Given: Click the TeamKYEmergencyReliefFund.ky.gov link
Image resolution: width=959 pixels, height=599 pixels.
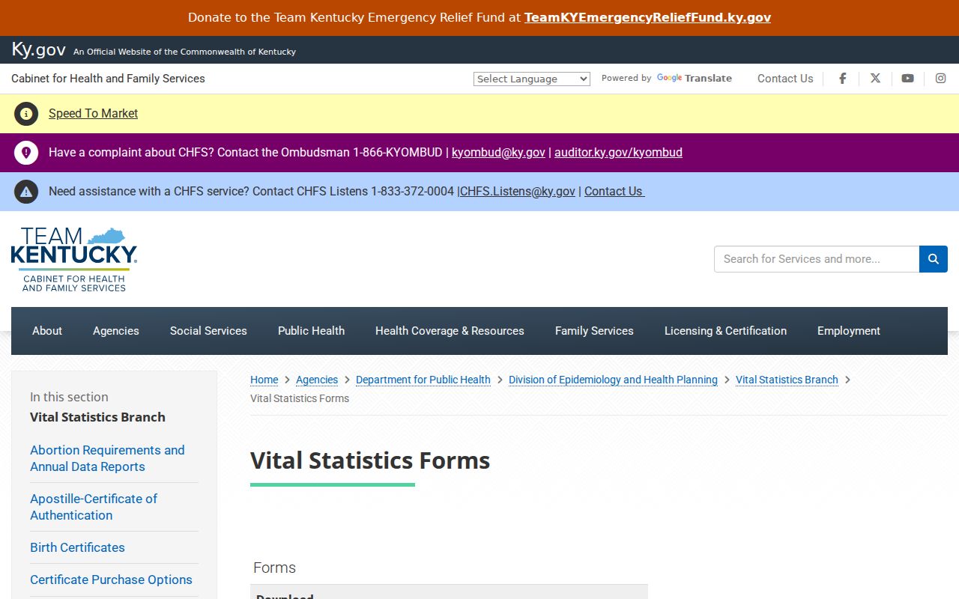Looking at the screenshot, I should [647, 17].
